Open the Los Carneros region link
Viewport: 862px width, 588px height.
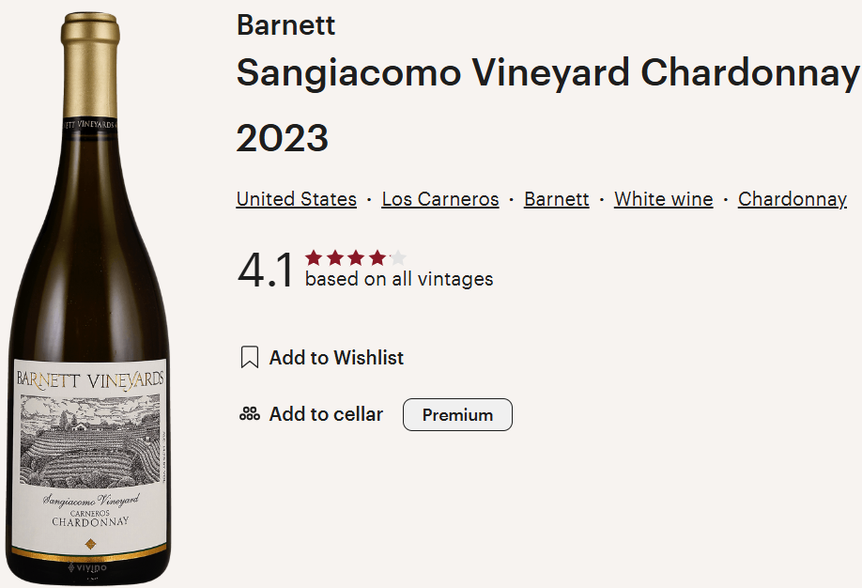(x=439, y=198)
